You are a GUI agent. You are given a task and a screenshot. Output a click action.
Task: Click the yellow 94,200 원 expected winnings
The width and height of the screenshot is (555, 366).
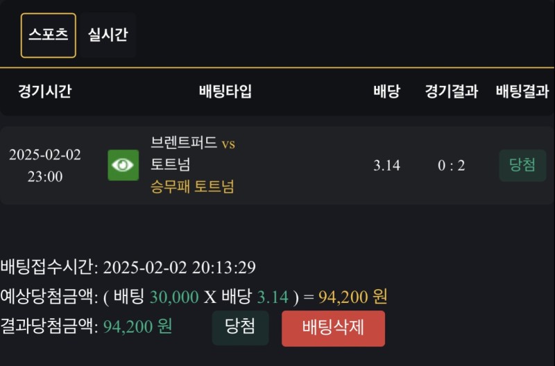pos(352,297)
